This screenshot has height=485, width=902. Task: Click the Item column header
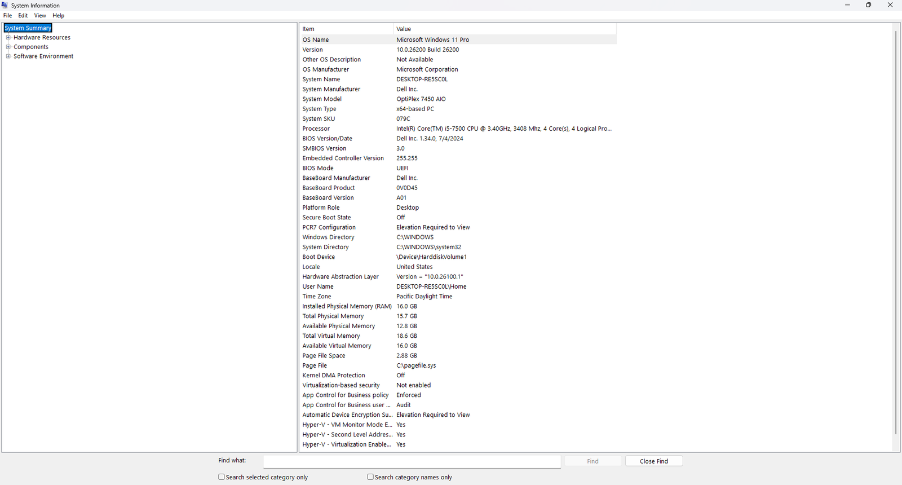346,29
